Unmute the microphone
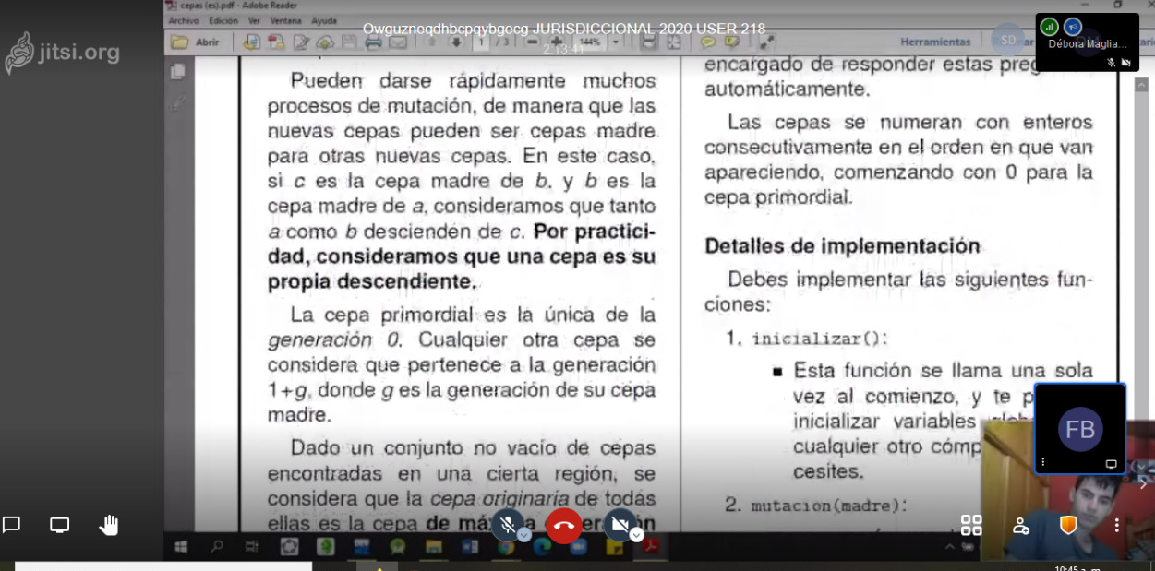 click(x=507, y=525)
